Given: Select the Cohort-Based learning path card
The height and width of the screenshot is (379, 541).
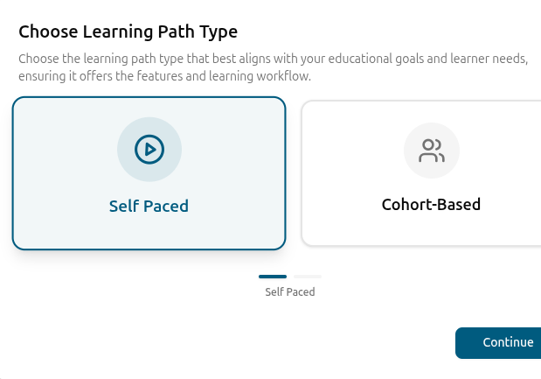Looking at the screenshot, I should coord(421,173).
